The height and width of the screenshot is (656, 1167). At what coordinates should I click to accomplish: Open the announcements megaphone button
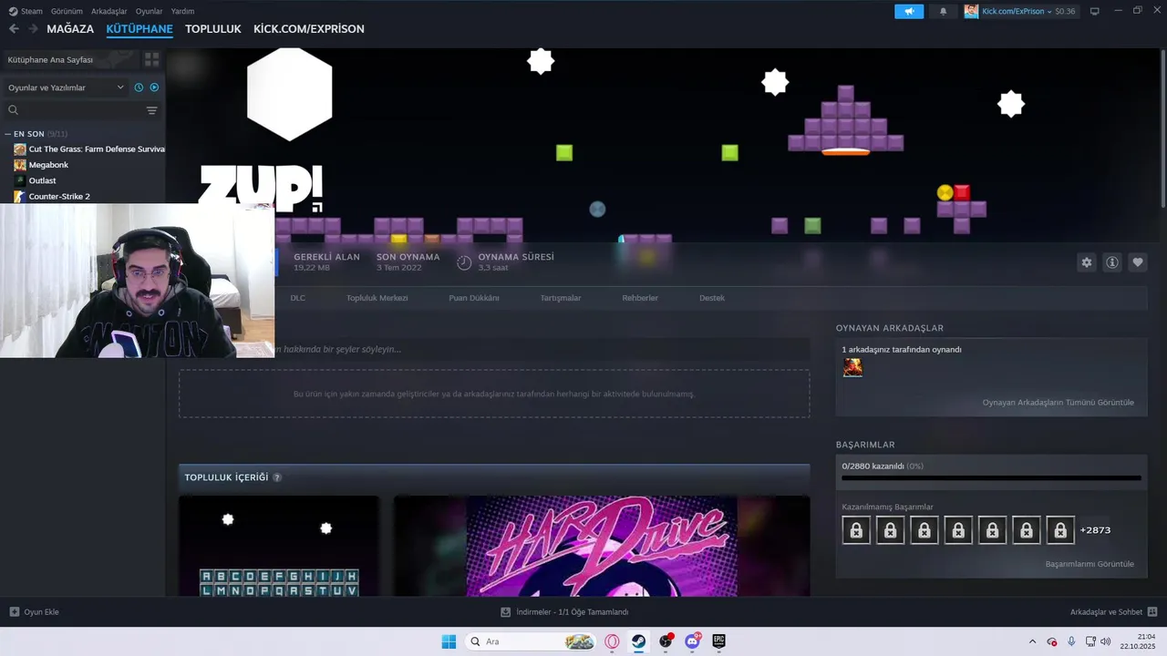coord(909,11)
